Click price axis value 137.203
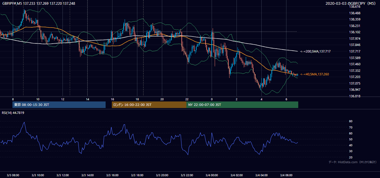This screenshot has width=380, height=178. [x=355, y=77]
